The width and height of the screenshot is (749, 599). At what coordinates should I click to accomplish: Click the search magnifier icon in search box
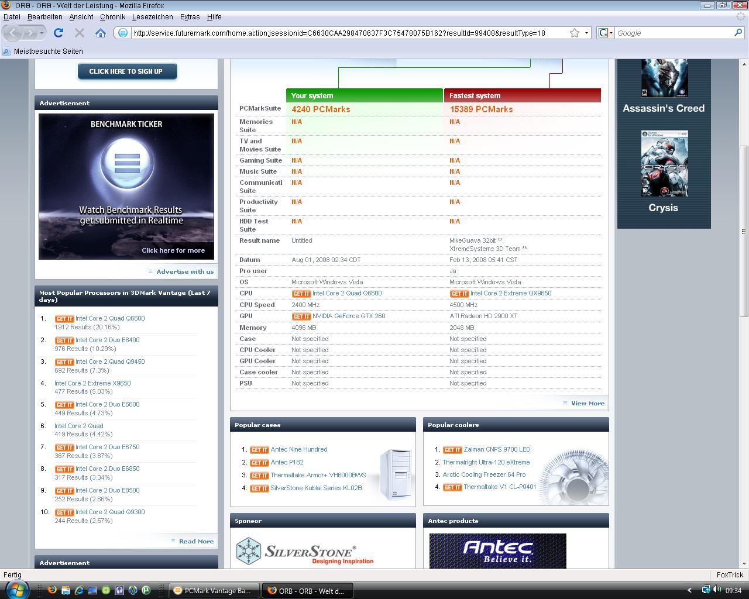click(x=738, y=33)
